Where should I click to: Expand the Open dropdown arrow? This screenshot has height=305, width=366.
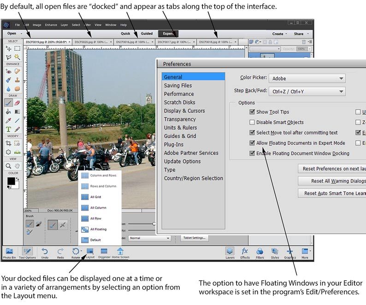point(22,34)
